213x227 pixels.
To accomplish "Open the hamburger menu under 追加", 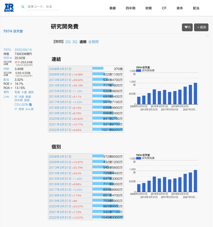I will [207, 36].
